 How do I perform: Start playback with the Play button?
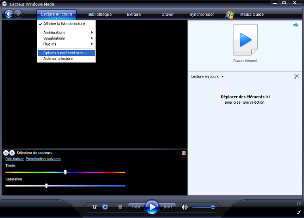[152, 207]
